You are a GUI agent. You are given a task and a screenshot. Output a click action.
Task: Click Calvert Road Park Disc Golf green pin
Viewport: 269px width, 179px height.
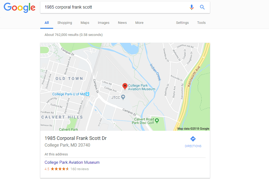point(157,121)
